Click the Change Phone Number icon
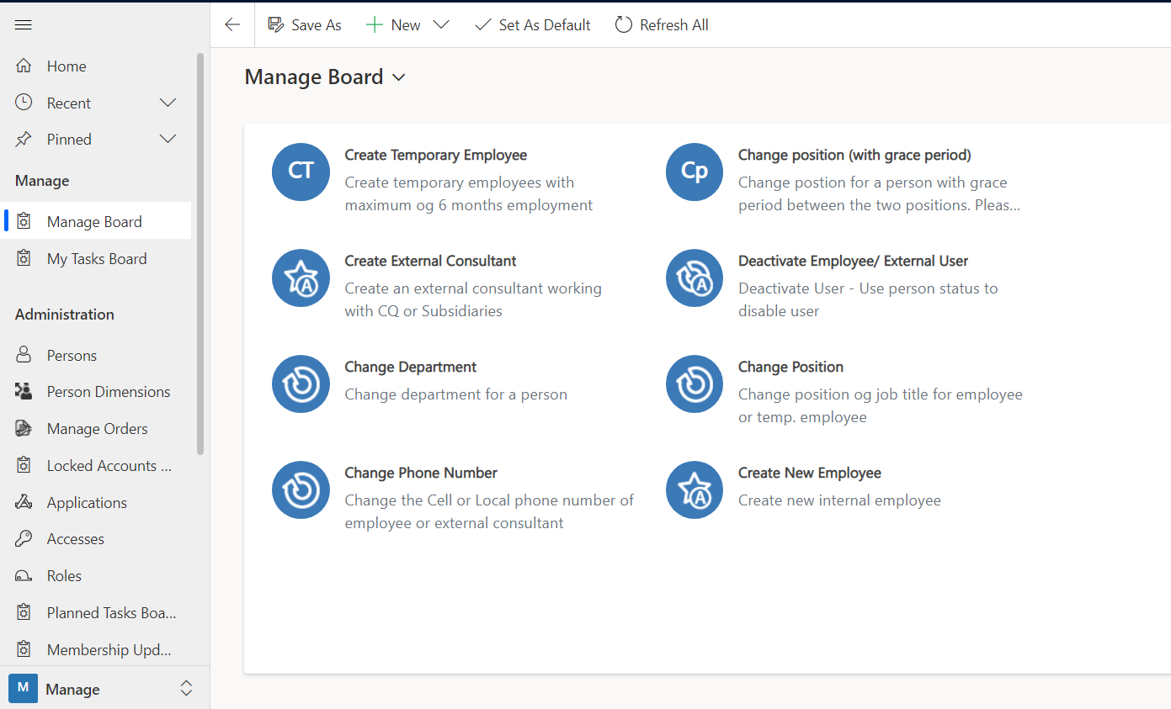The width and height of the screenshot is (1171, 709). [301, 489]
